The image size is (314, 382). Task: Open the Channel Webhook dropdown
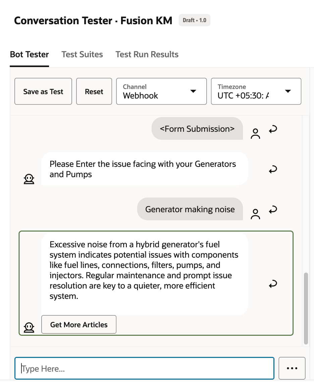(161, 91)
